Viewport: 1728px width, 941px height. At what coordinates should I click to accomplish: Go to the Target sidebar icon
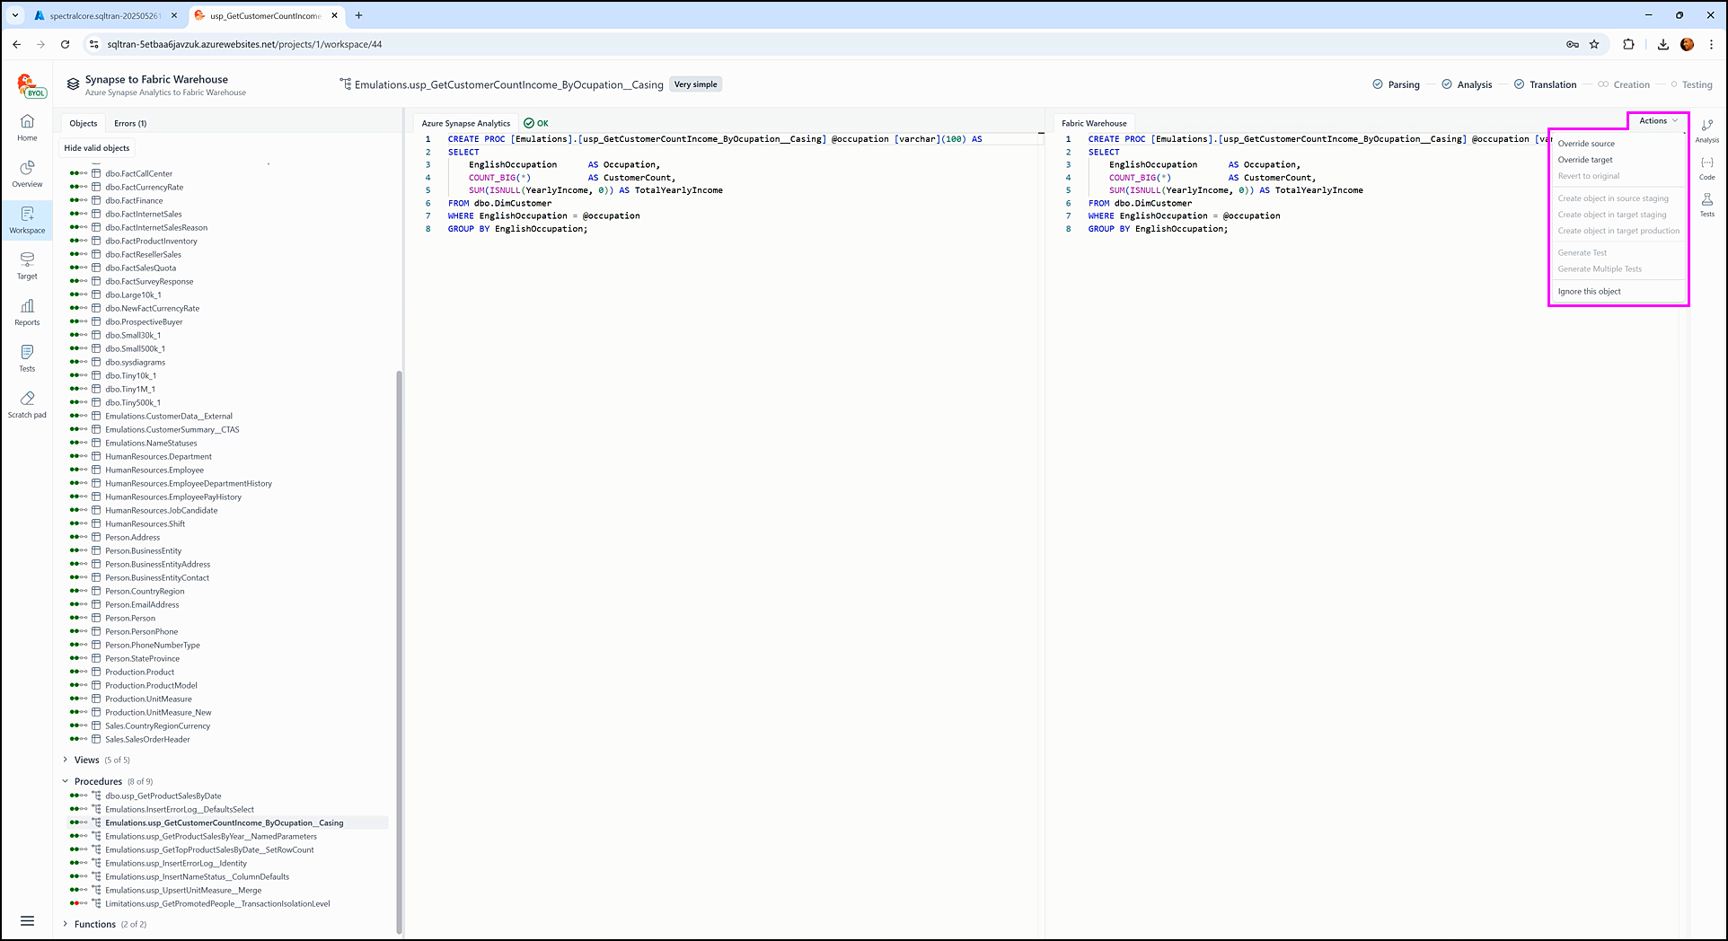(x=27, y=265)
